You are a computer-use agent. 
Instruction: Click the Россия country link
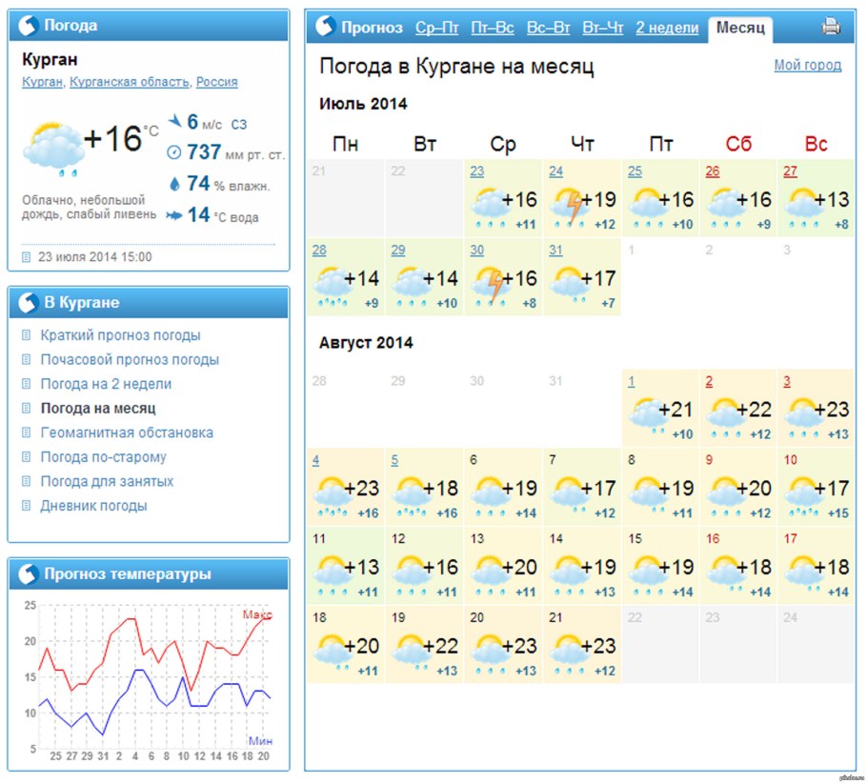point(216,82)
